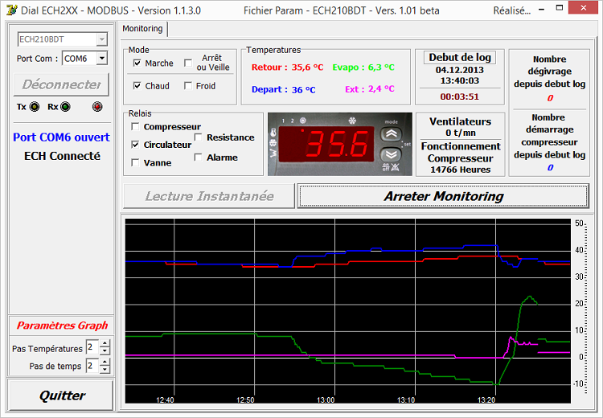Decrease the Pas de temps stepper value

click(x=105, y=370)
